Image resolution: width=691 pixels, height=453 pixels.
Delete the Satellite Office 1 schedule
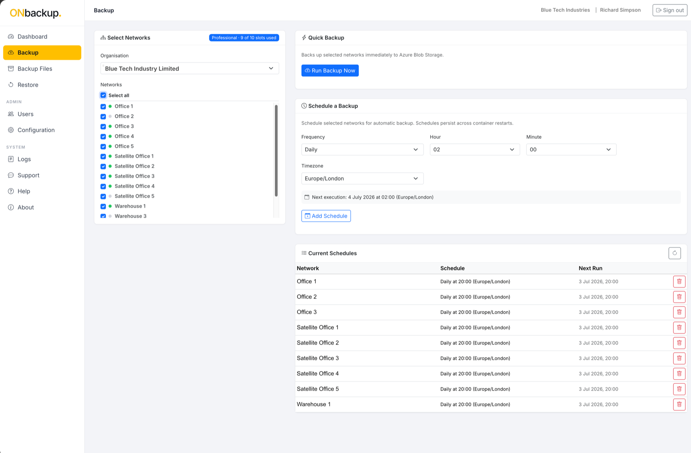click(679, 328)
